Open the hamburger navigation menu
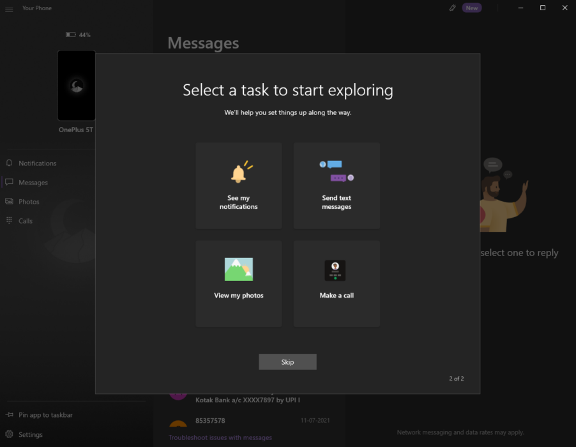This screenshot has height=447, width=576. click(x=9, y=8)
